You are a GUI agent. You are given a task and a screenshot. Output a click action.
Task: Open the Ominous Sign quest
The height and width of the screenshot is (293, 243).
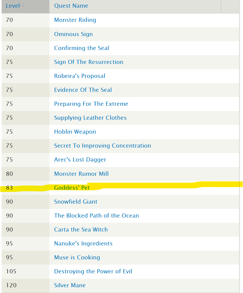[73, 34]
